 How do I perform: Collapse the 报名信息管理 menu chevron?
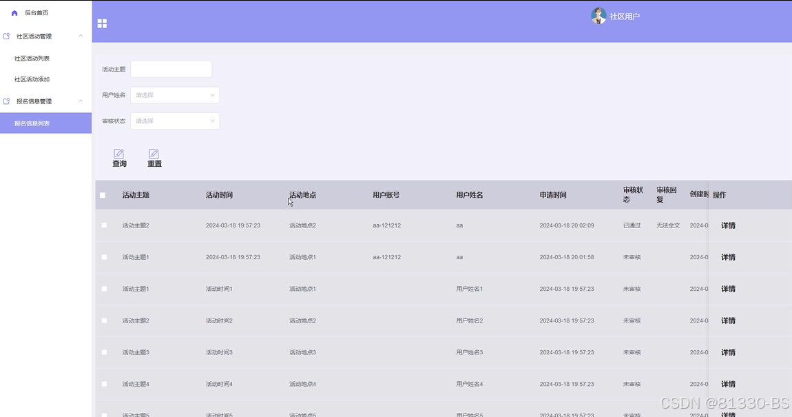[x=81, y=101]
